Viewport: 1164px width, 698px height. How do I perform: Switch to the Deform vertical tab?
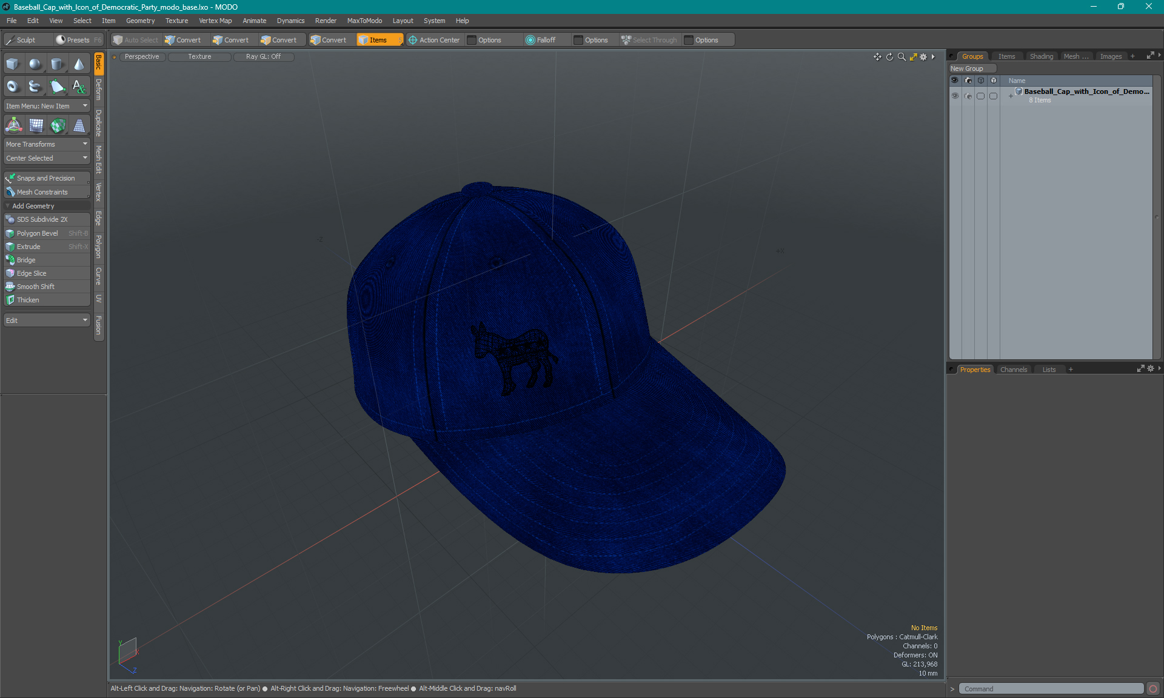[99, 90]
